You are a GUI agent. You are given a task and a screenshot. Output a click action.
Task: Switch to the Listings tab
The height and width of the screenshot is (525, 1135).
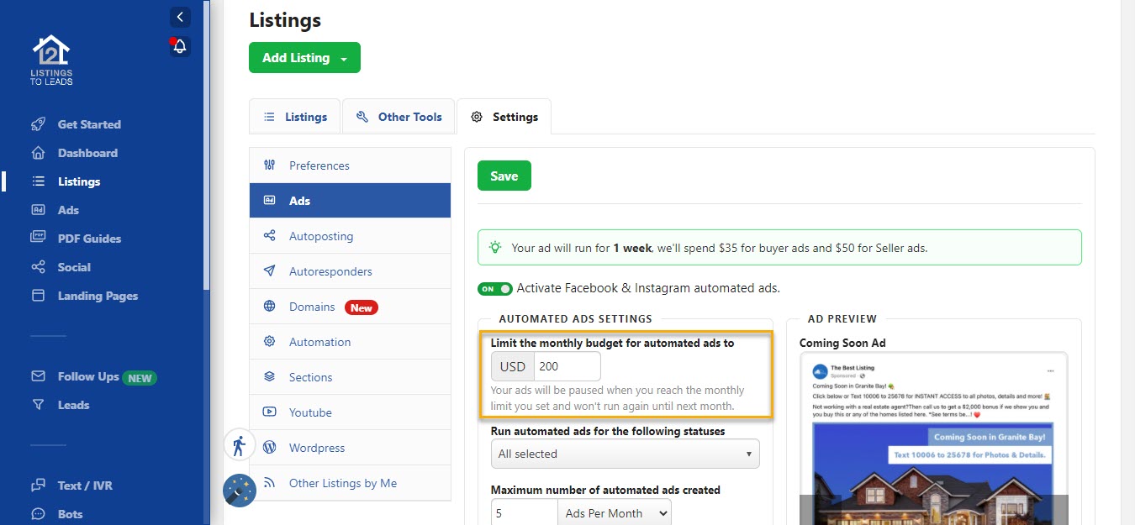pos(295,117)
